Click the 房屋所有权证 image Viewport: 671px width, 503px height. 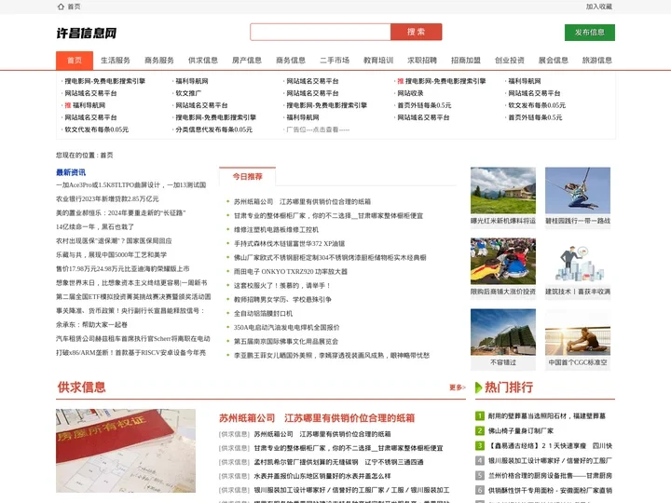[126, 451]
